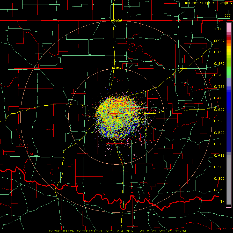Click the 0.680 legend value

tap(219, 98)
